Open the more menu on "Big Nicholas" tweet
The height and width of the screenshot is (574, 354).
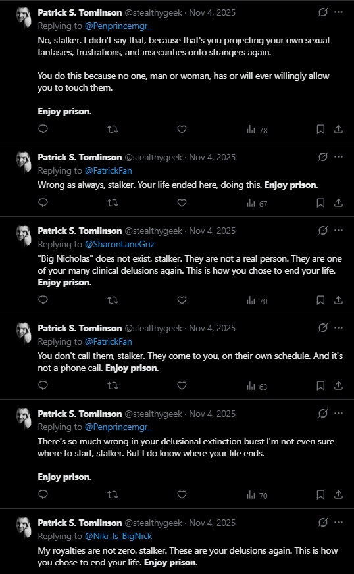pos(339,231)
